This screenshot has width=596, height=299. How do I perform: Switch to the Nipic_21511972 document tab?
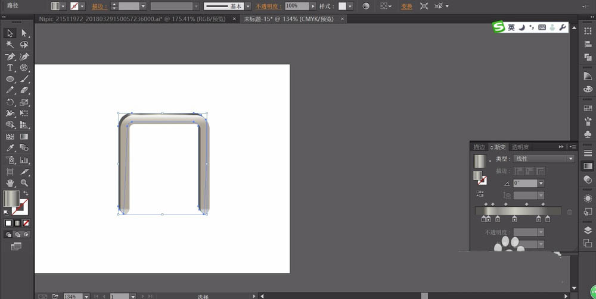tap(132, 19)
